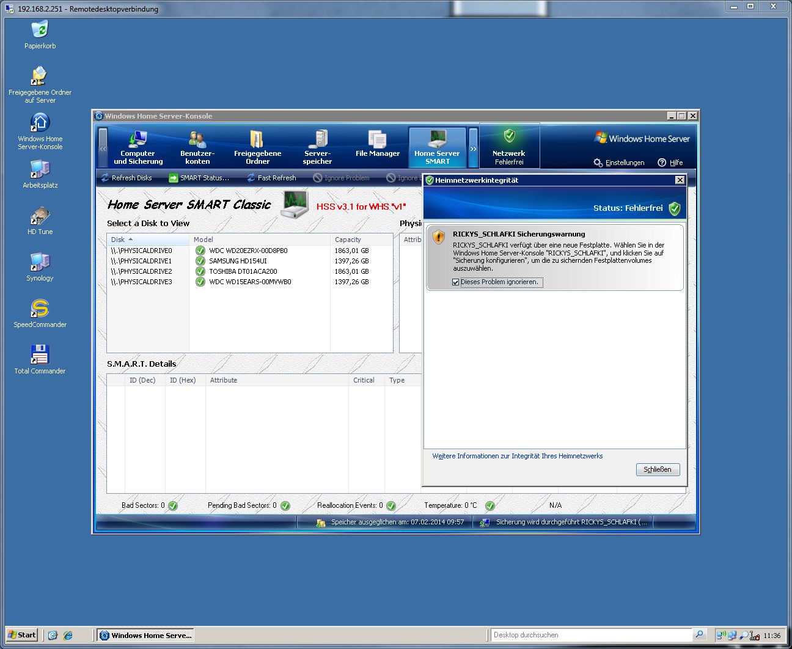This screenshot has width=792, height=649.
Task: Select the Home Server SMART tab
Action: [x=437, y=147]
